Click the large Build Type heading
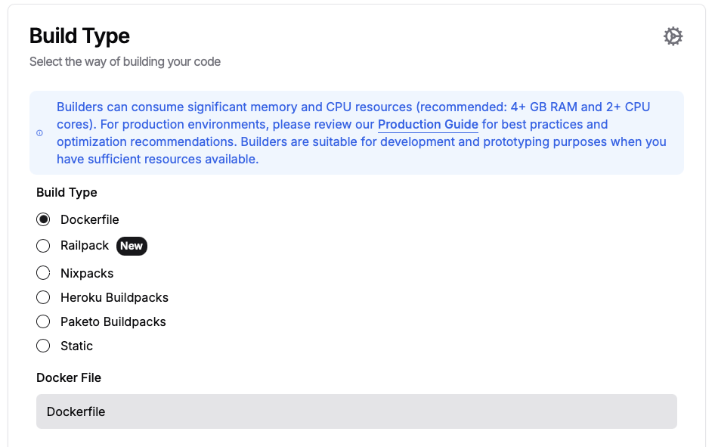 click(x=80, y=36)
